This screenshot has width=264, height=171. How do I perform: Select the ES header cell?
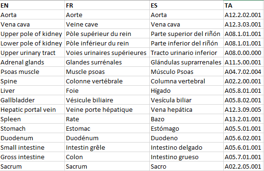pyautogui.click(x=187, y=5)
